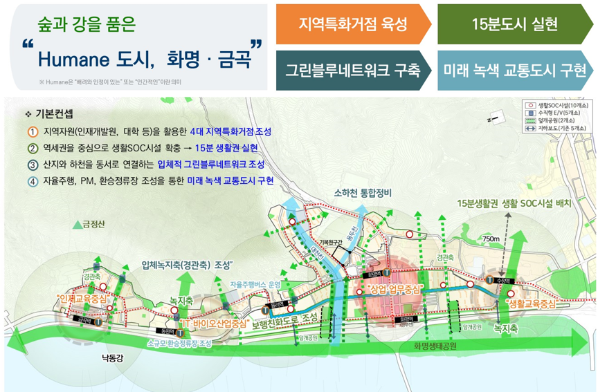Select the T station icon at 금곡역
Viewport: 598px width, 392px height.
coord(98,321)
